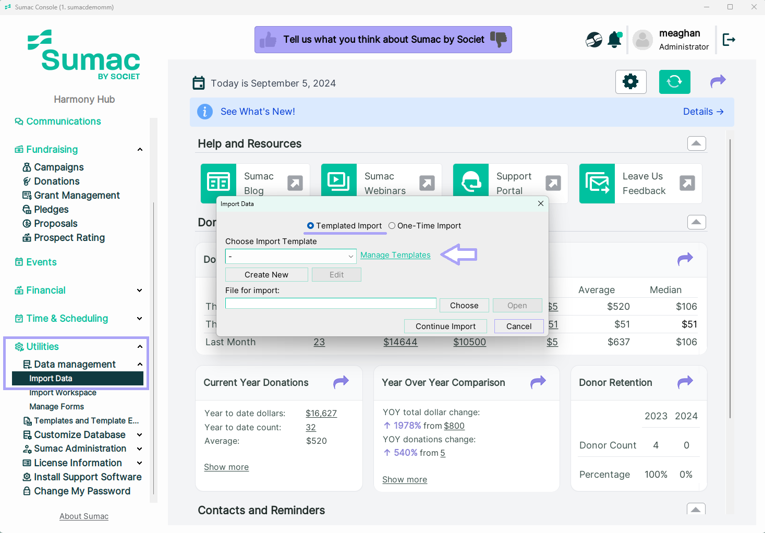The width and height of the screenshot is (765, 533).
Task: Open Pledges in the sidebar
Action: tap(51, 210)
